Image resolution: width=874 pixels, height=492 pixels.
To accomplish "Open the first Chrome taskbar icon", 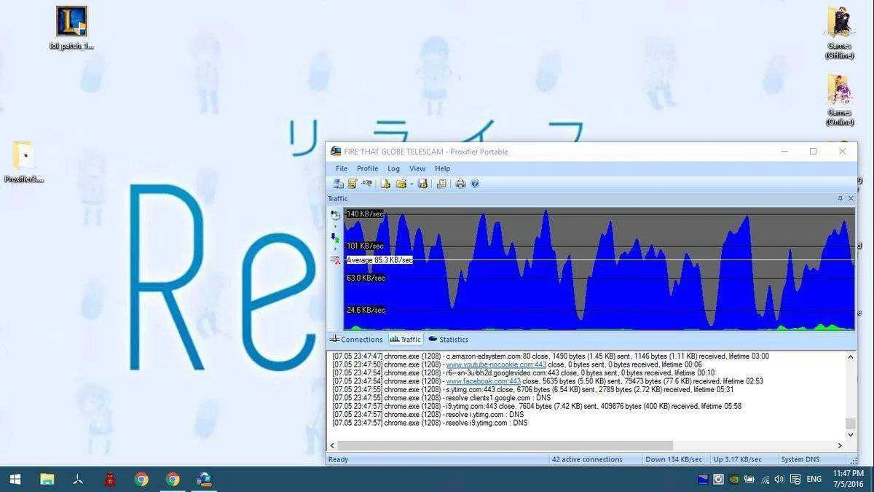I will pyautogui.click(x=141, y=479).
